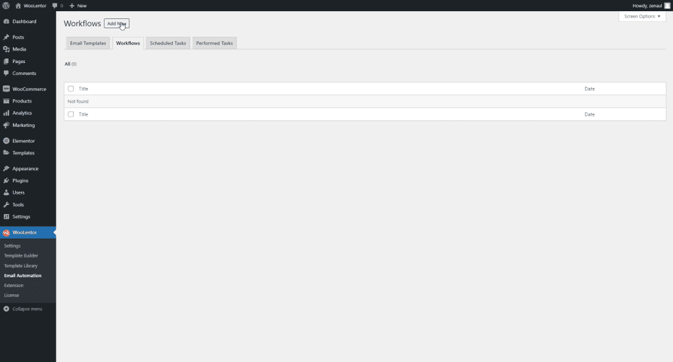
Task: Switch to the Scheduled Tasks tab
Action: [x=168, y=43]
